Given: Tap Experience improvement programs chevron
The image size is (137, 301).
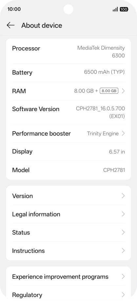Looking at the screenshot, I should point(123,276).
